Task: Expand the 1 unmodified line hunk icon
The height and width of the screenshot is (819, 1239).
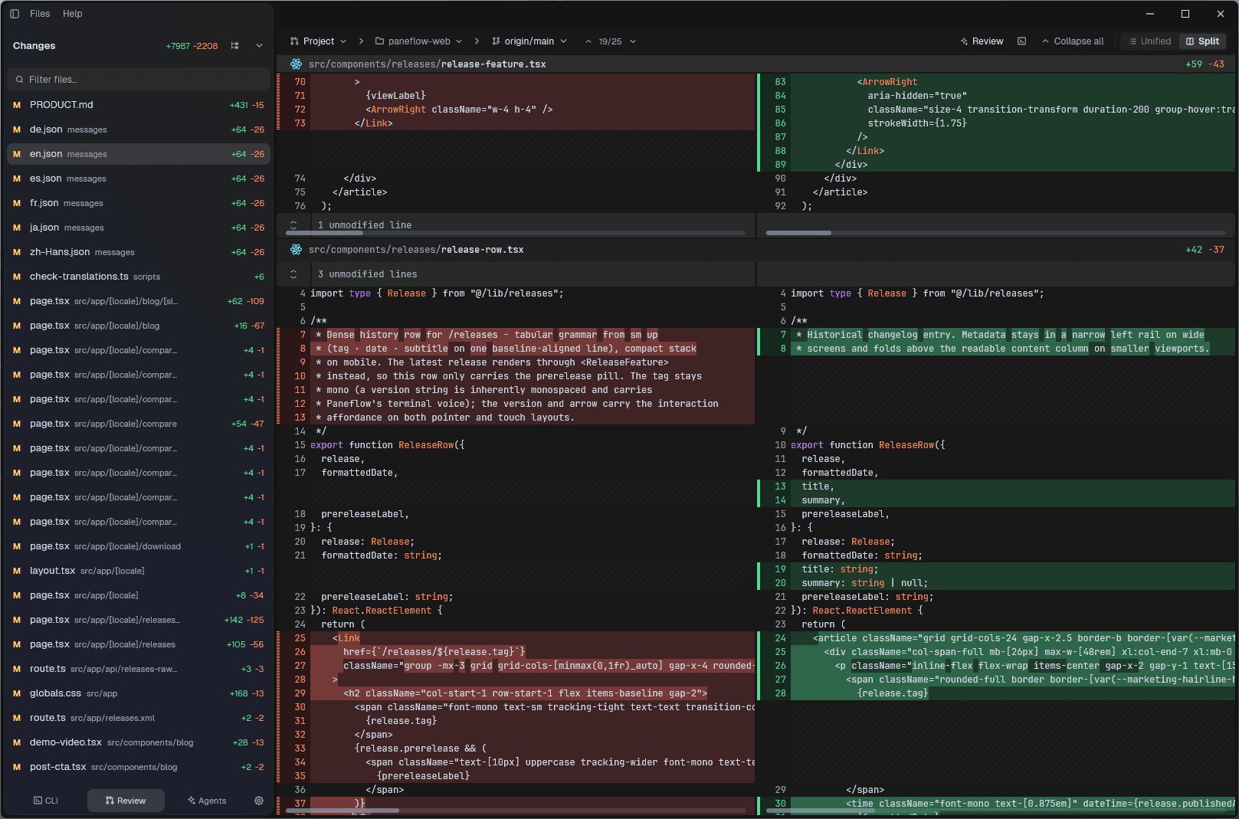Action: [293, 225]
